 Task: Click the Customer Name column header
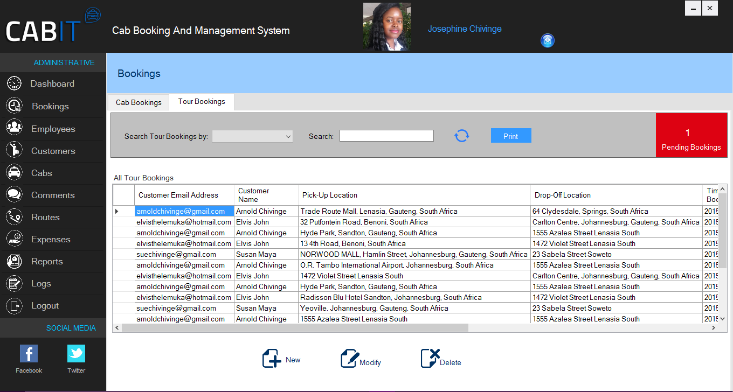point(266,195)
